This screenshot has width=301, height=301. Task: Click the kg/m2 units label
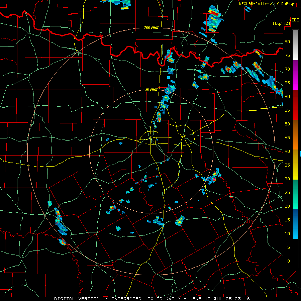(281, 23)
